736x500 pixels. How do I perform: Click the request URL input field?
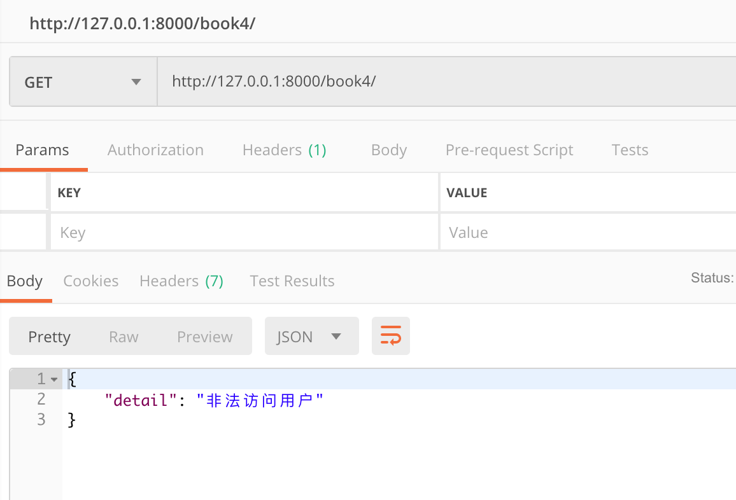(x=446, y=82)
